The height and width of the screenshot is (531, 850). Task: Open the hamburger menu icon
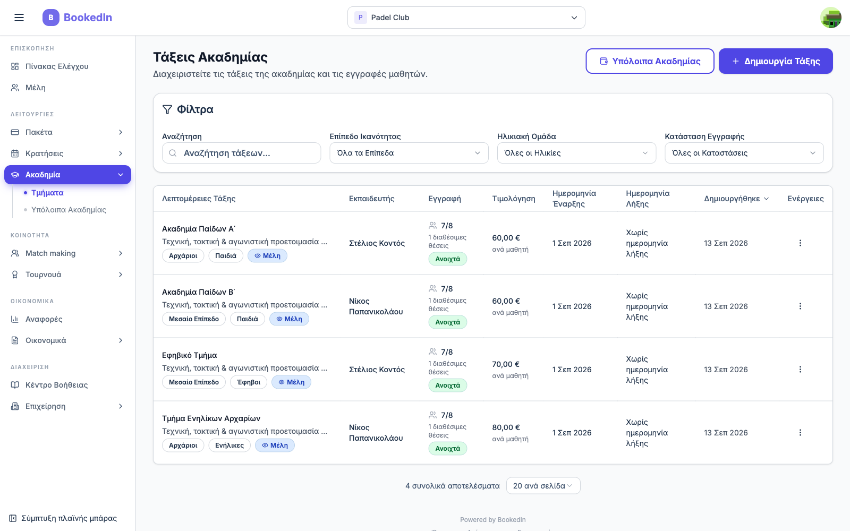19,18
